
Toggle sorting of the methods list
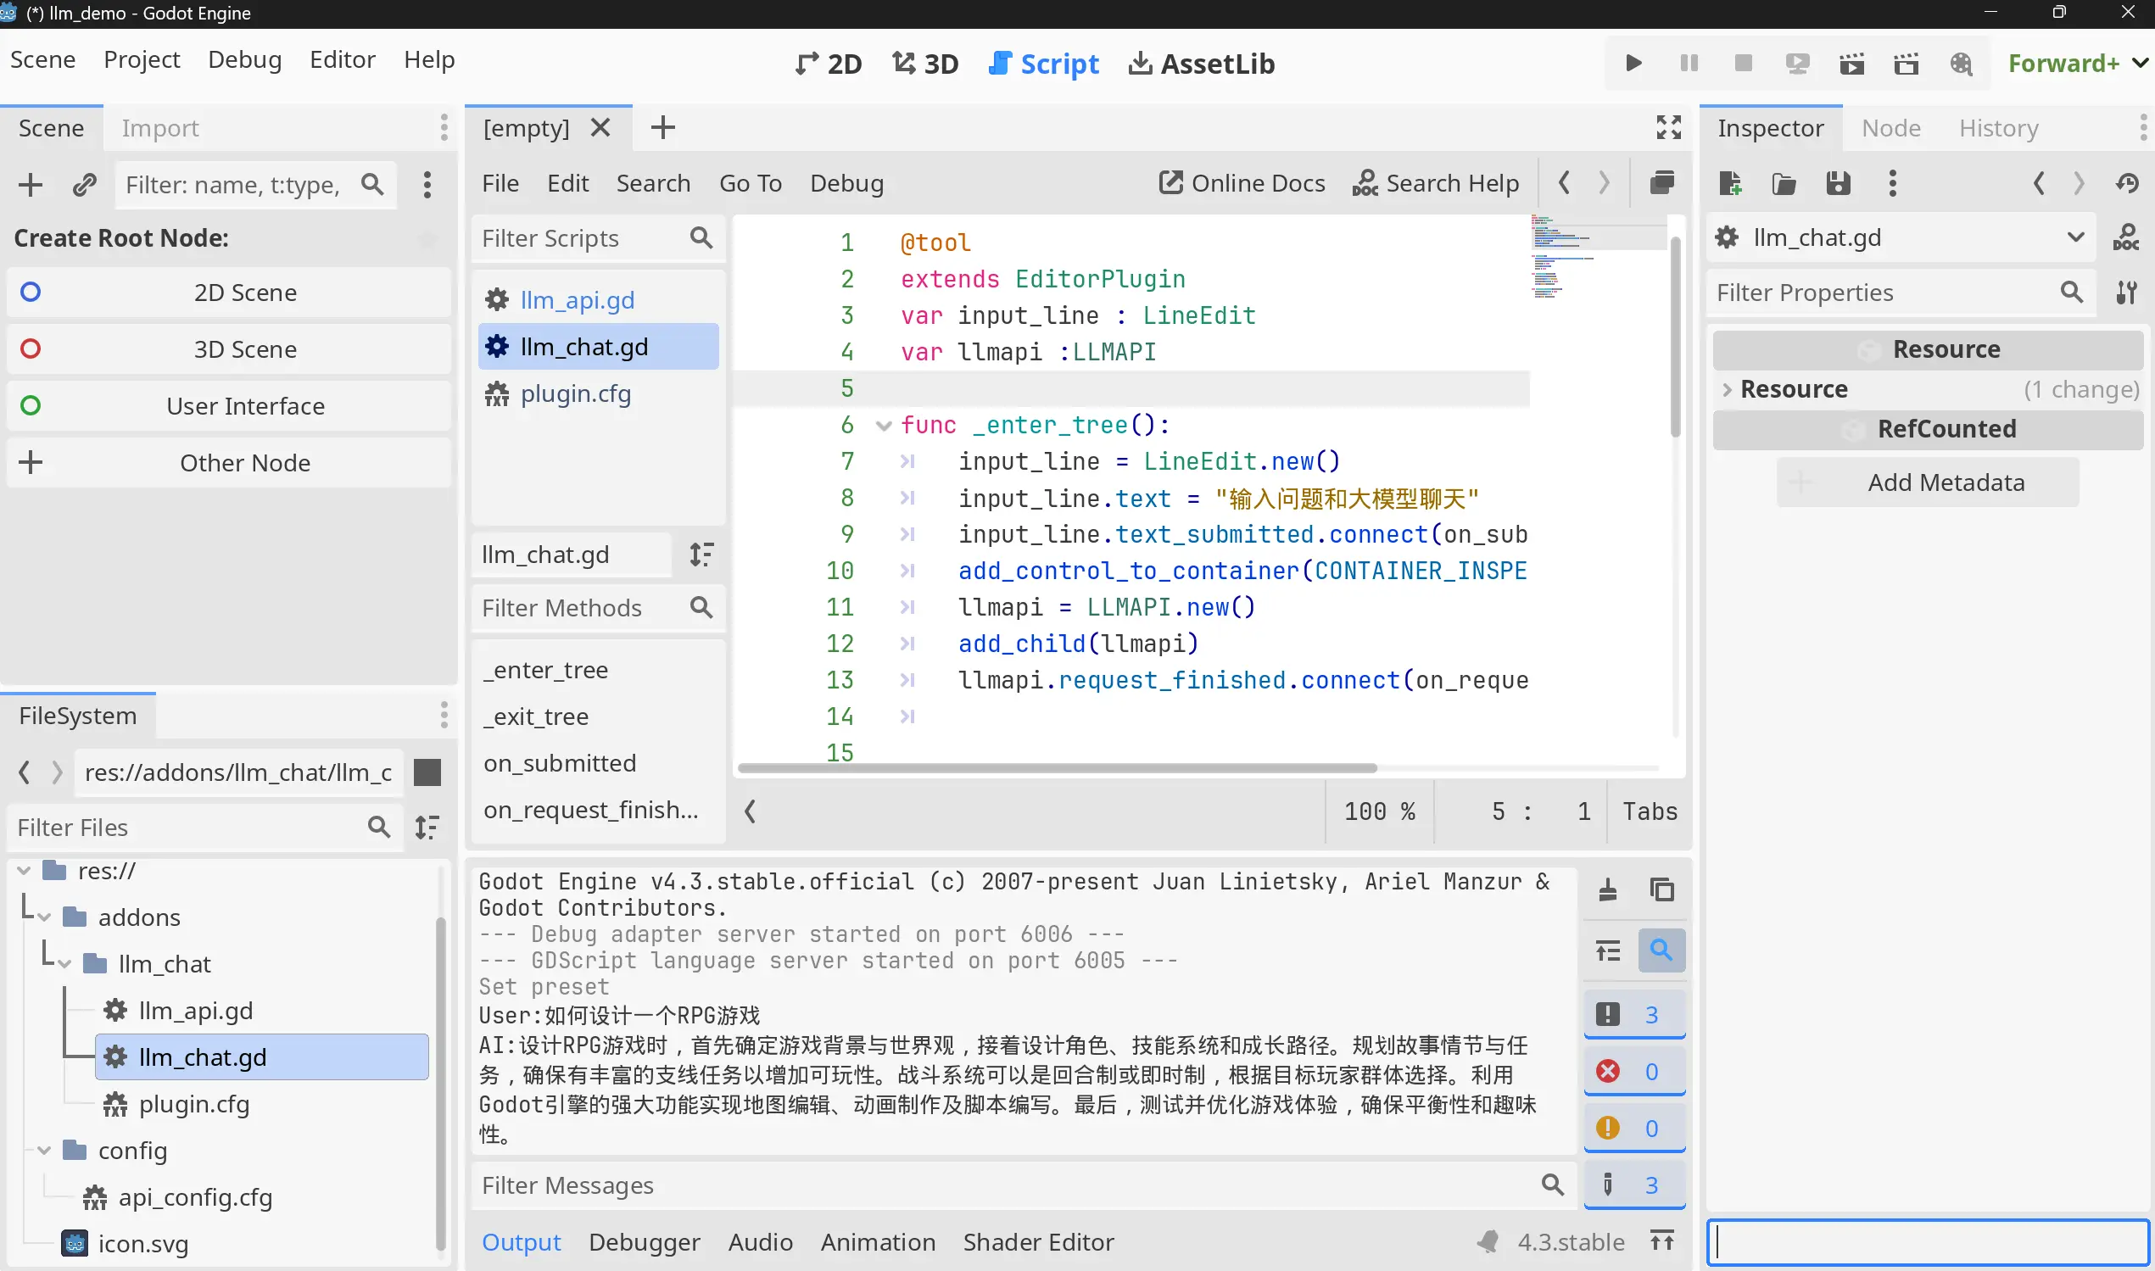[x=701, y=555]
